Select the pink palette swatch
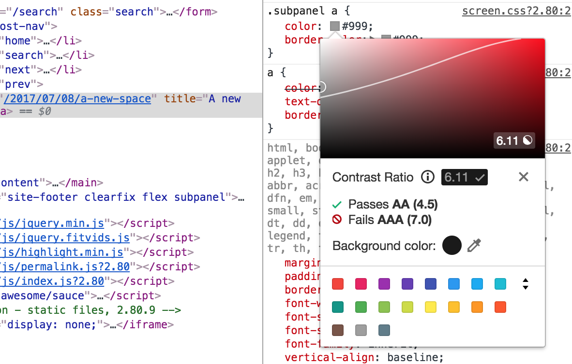572x364 pixels. [361, 284]
